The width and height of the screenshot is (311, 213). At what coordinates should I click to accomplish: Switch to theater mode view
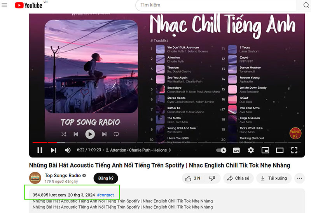pos(280,150)
